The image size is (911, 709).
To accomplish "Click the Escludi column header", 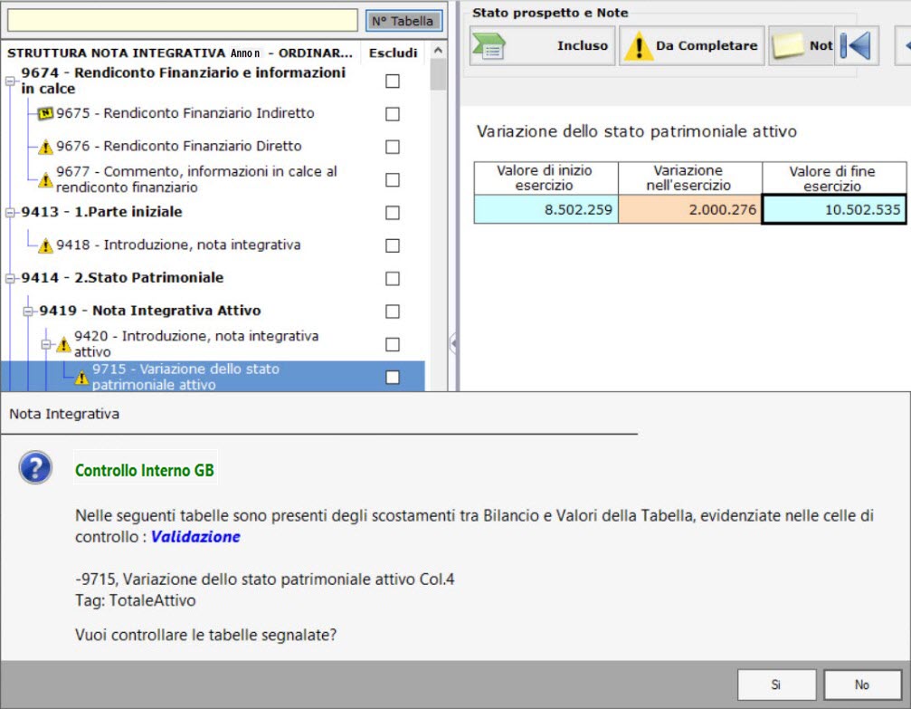I will click(394, 53).
